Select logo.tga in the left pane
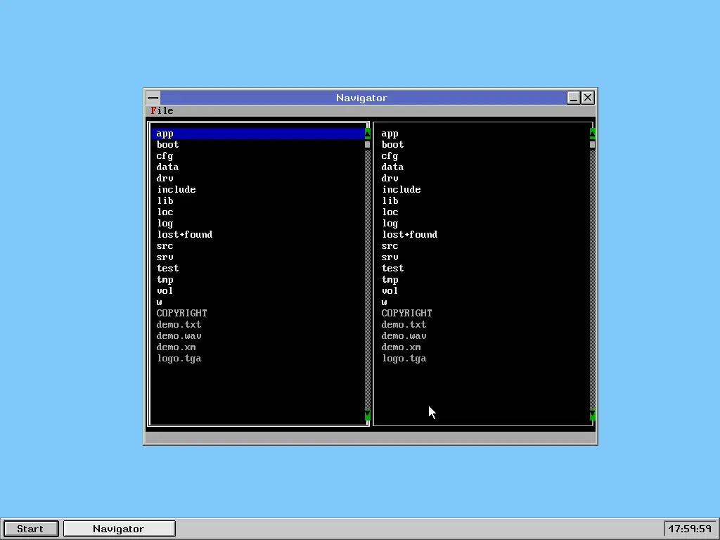This screenshot has width=720, height=540. pyautogui.click(x=179, y=359)
